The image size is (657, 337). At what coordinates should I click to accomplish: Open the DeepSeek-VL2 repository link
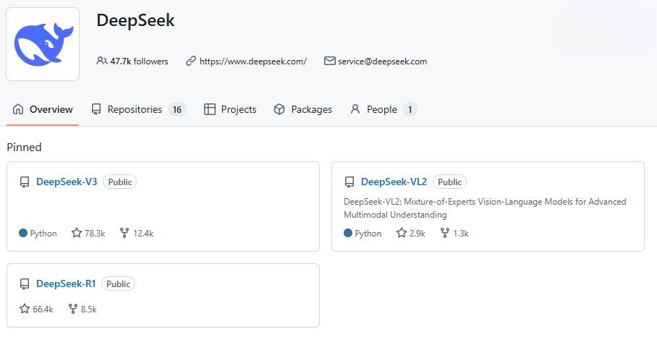[394, 182]
